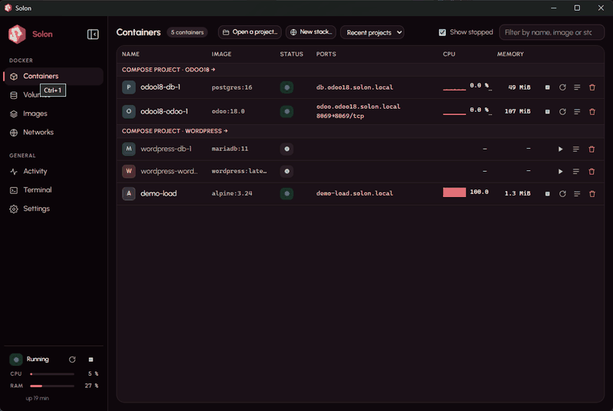613x411 pixels.
Task: View logs for the wordpress-word container
Action: [576, 171]
